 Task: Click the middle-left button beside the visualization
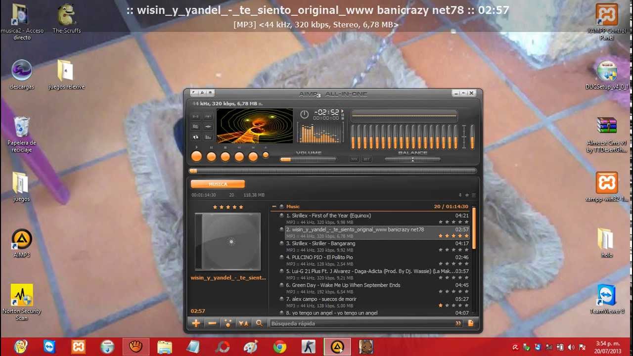195,127
